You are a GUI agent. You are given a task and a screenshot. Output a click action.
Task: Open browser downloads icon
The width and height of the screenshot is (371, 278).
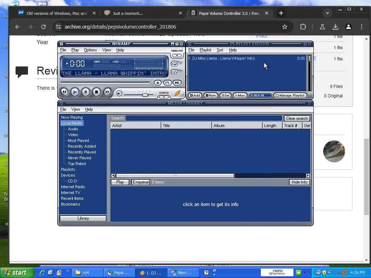(335, 27)
